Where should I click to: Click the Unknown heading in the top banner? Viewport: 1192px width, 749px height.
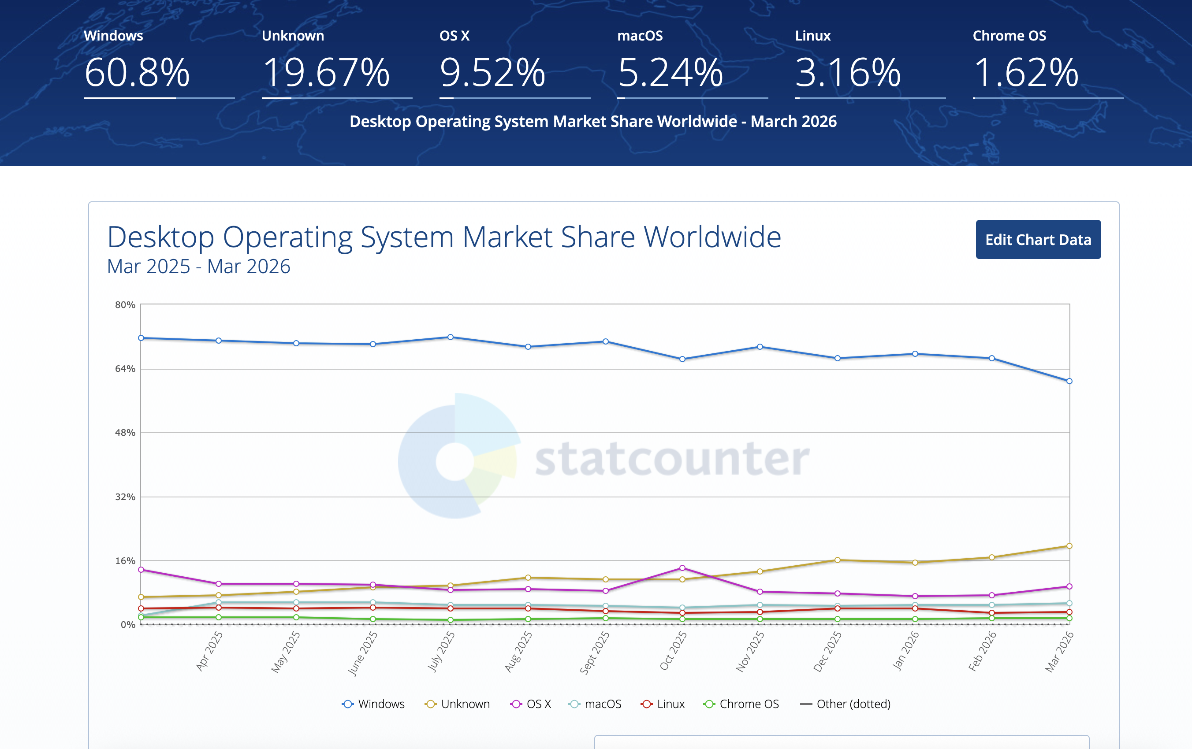[x=293, y=36]
